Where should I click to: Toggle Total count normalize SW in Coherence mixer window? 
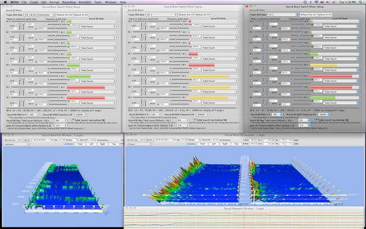72,120
